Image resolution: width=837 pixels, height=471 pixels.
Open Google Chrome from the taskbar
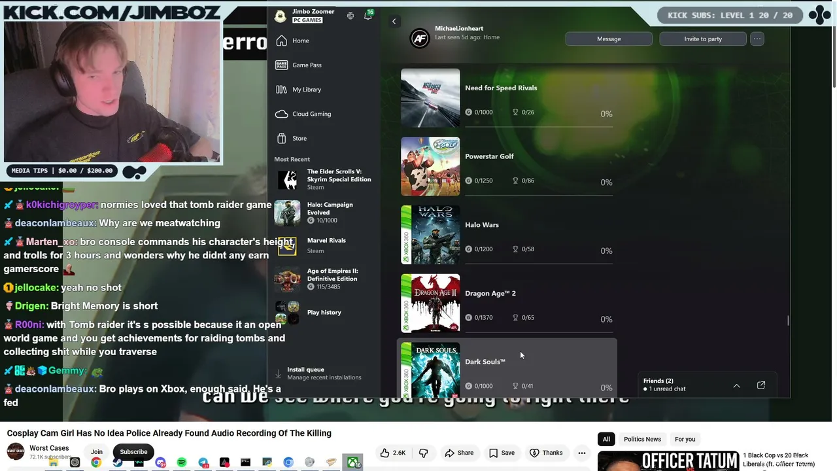[96, 463]
